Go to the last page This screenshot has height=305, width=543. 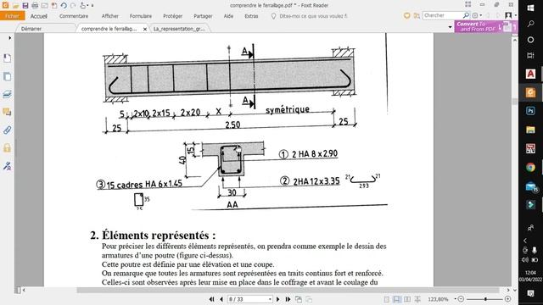click(x=288, y=299)
